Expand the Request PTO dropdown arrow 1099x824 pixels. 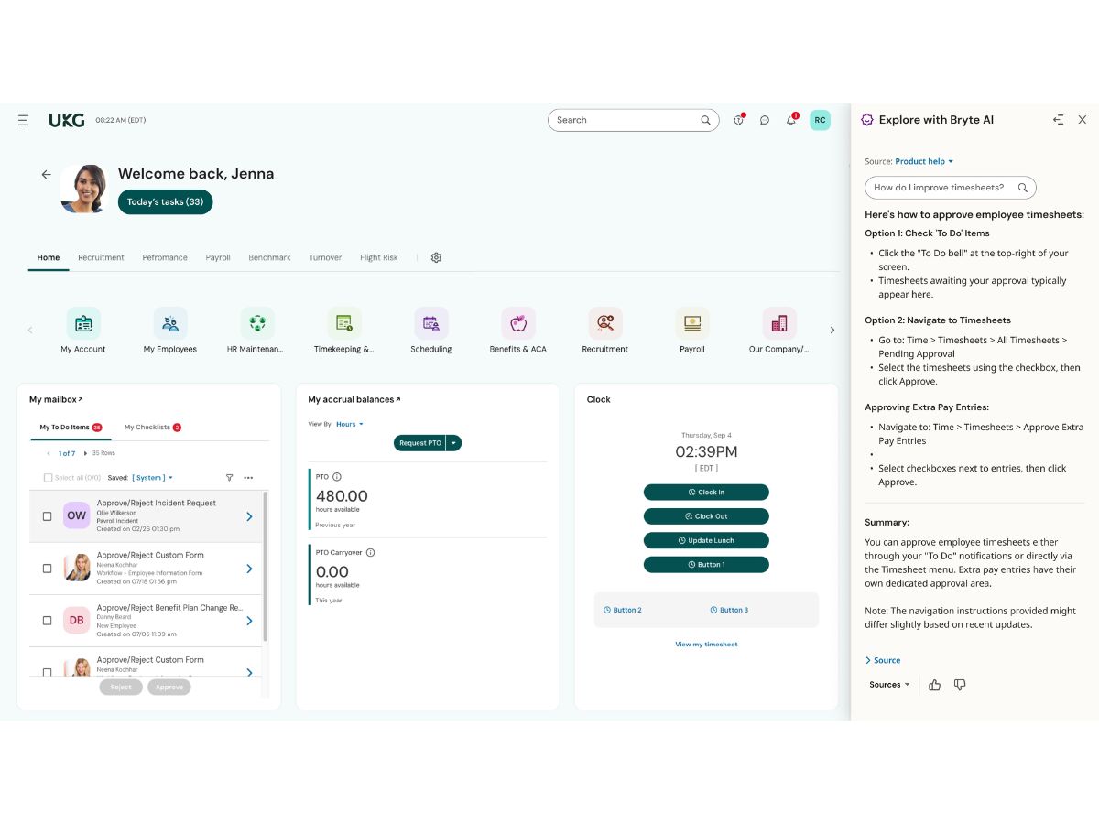pyautogui.click(x=453, y=443)
